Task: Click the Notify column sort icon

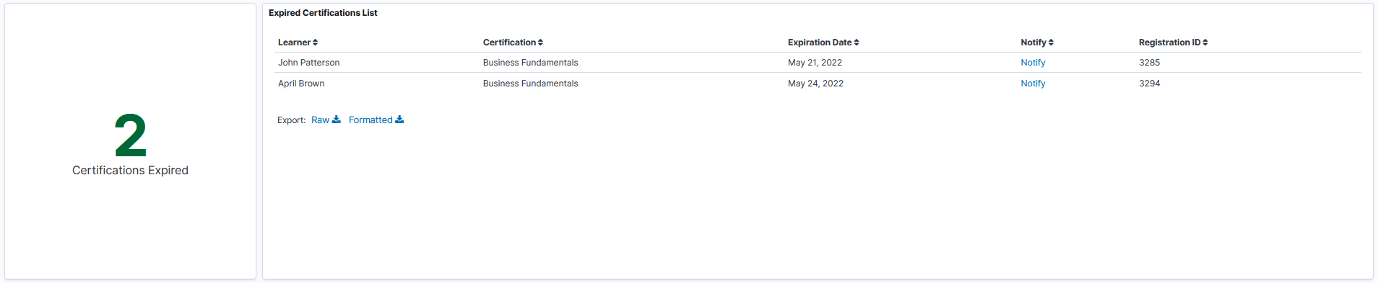Action: coord(1051,42)
